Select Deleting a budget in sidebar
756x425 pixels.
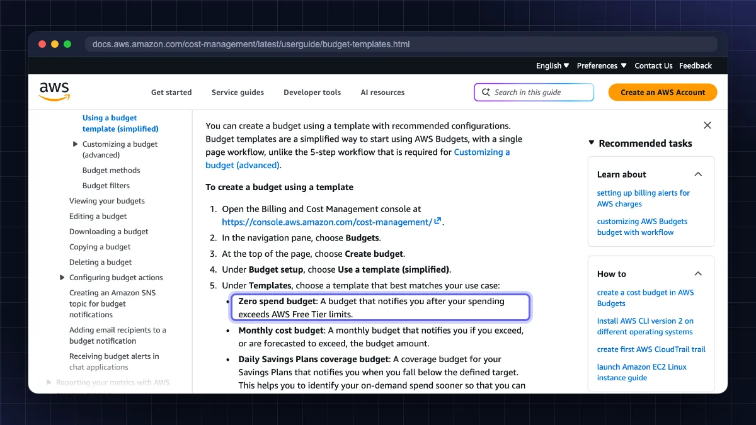pyautogui.click(x=101, y=262)
